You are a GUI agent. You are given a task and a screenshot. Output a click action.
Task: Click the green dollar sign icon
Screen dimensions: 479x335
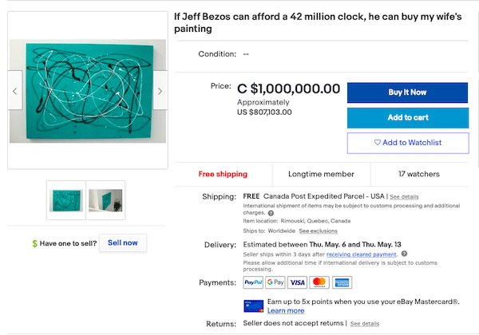coord(34,243)
